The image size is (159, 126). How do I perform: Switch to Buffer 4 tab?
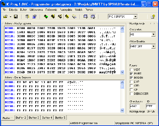coord(47,117)
